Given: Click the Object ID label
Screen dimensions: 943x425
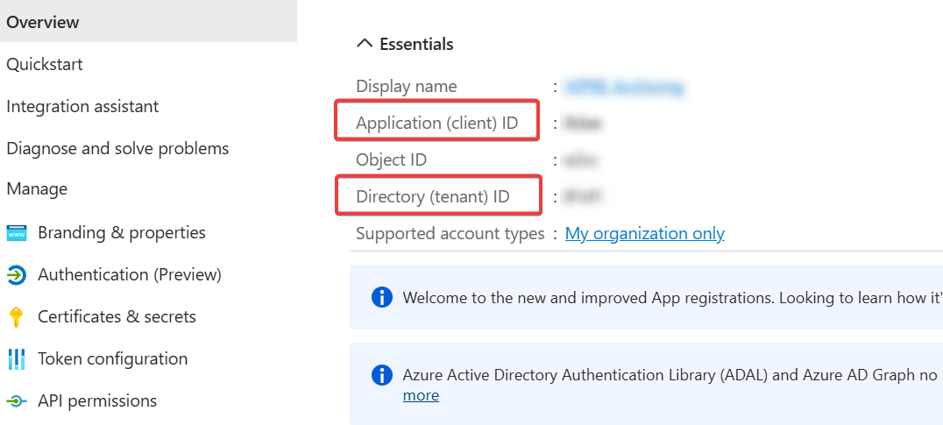Looking at the screenshot, I should (391, 159).
